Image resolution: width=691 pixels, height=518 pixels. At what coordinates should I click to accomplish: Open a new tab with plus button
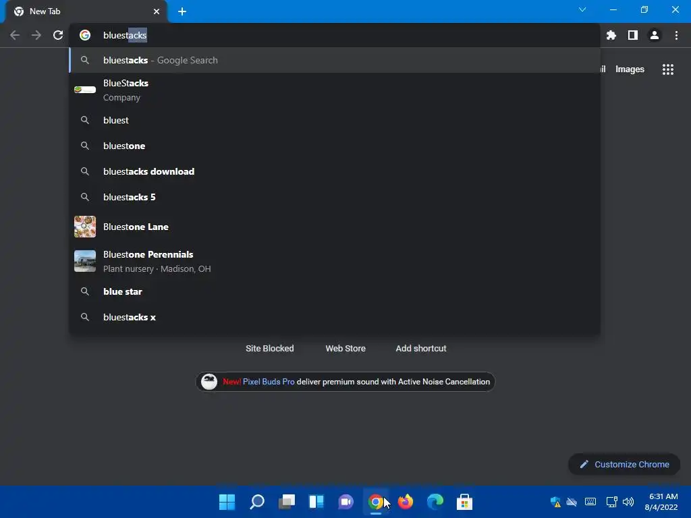(x=182, y=11)
